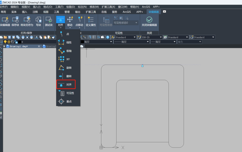Toggle the layer on/off light bulb
The height and width of the screenshot is (152, 242).
(x=5, y=42)
